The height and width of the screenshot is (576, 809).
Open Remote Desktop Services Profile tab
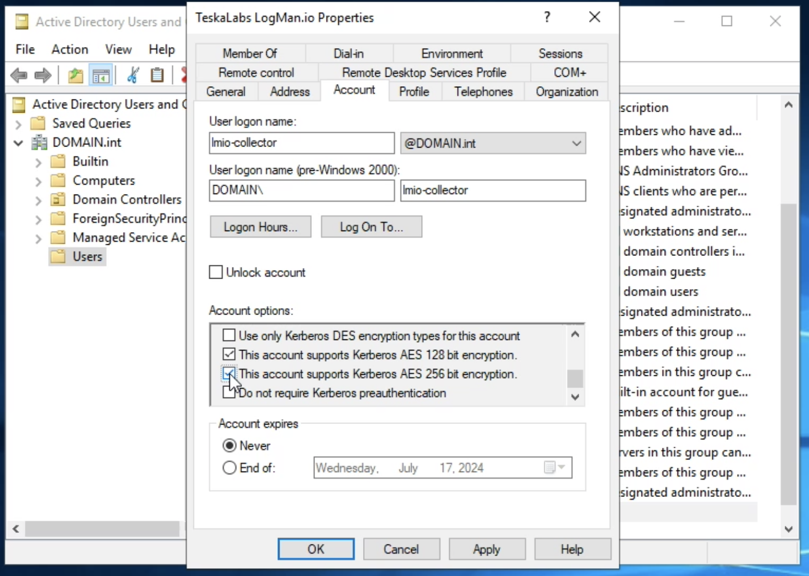coord(424,72)
